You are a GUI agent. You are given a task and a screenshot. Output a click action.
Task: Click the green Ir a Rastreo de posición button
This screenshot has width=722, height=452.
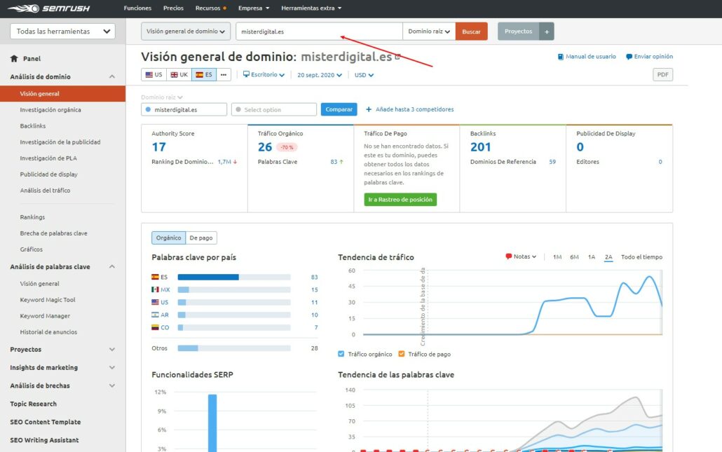pyautogui.click(x=399, y=199)
